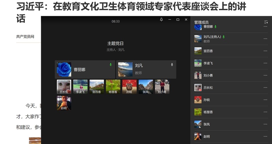The image size is (272, 144).
Task: Select 曹丽娜's blue rose speaker tile
Action: click(x=85, y=69)
